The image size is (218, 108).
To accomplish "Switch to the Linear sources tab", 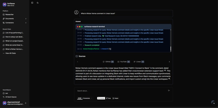I will [x=139, y=62].
